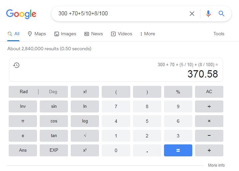The height and width of the screenshot is (171, 239).
Task: Switch to the Images tab
Action: click(65, 34)
